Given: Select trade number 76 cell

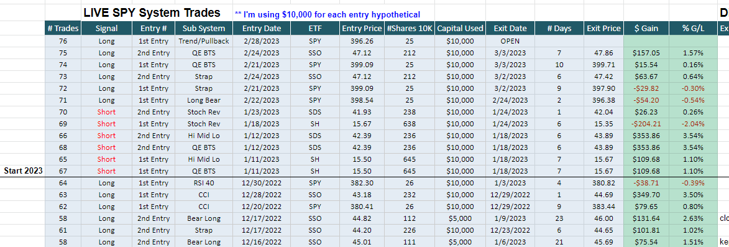Looking at the screenshot, I should [x=63, y=41].
